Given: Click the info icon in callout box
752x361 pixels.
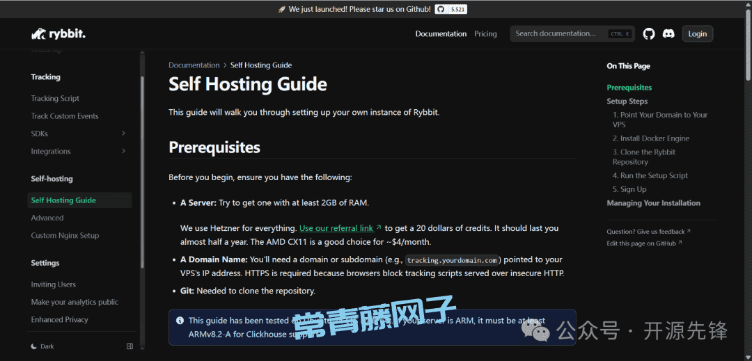Looking at the screenshot, I should pos(180,321).
